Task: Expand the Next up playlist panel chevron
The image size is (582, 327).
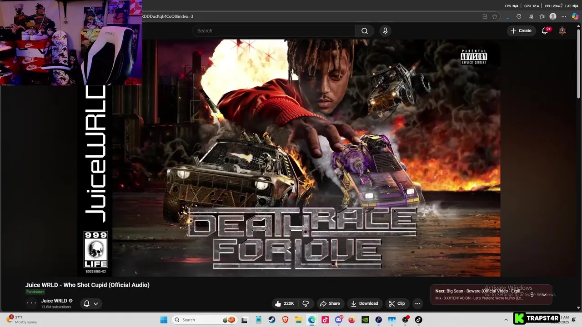Action: (544, 294)
